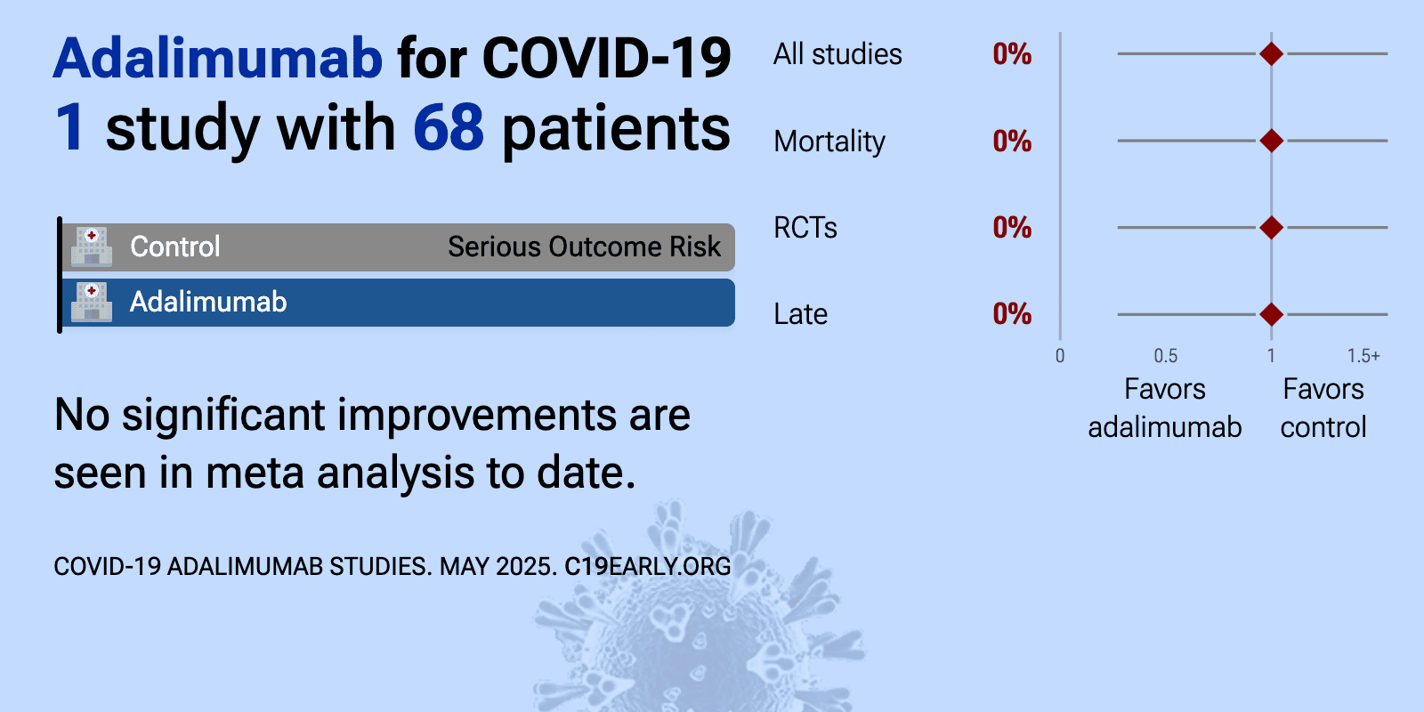The image size is (1424, 712).
Task: Select the All studies row label
Action: [837, 54]
